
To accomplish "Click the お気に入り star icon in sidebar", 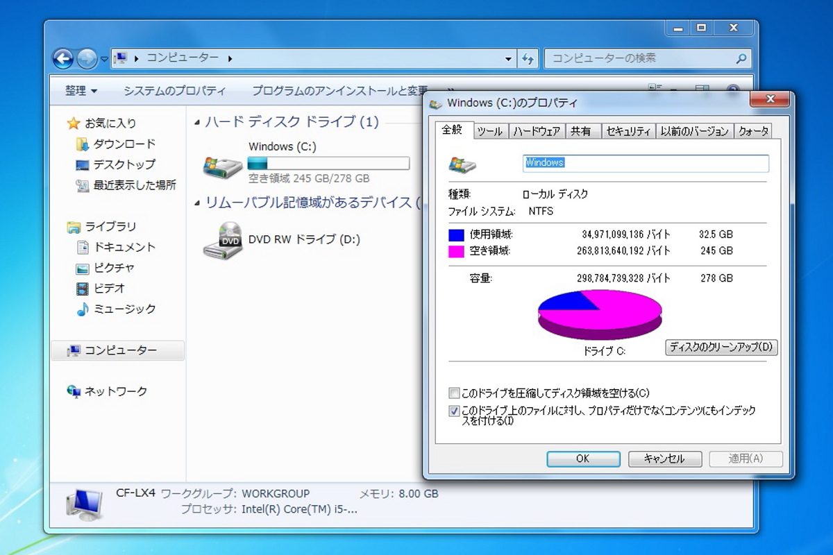I will point(74,123).
